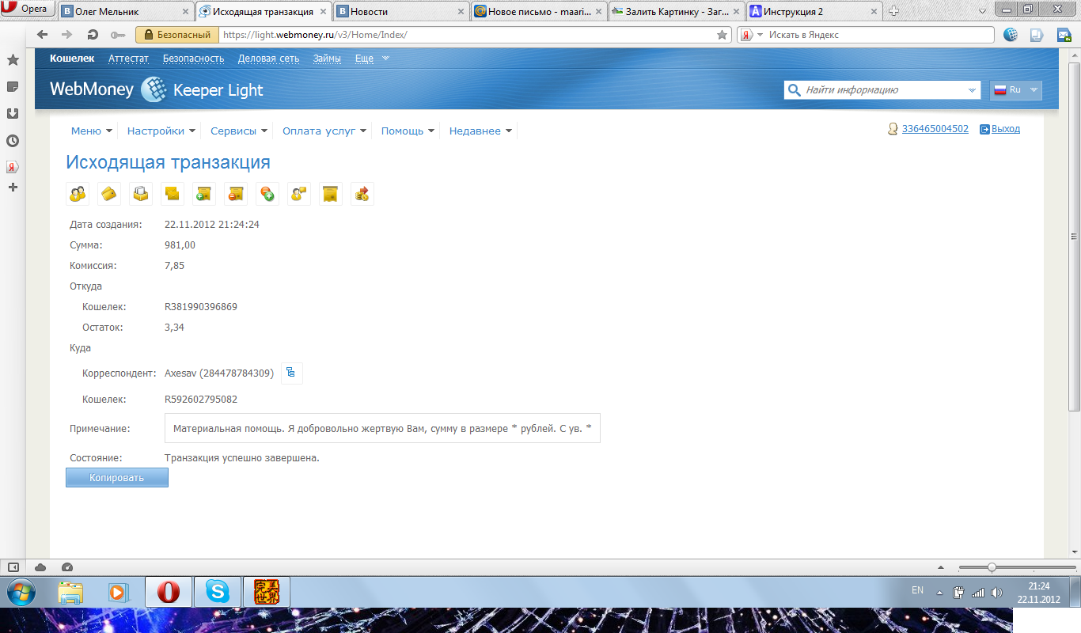Expand the Оплата услуг dropdown
Screen dimensions: 1081x633
(x=325, y=131)
